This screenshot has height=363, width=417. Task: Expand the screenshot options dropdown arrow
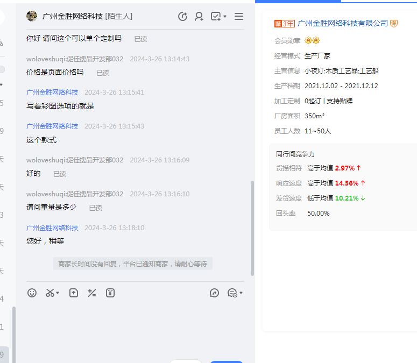click(58, 294)
